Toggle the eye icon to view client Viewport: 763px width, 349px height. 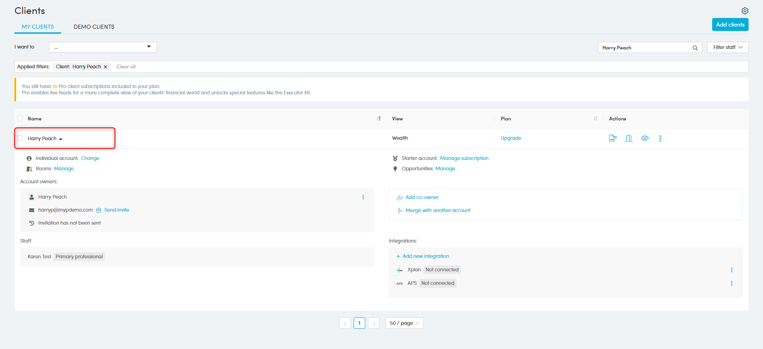coord(645,138)
